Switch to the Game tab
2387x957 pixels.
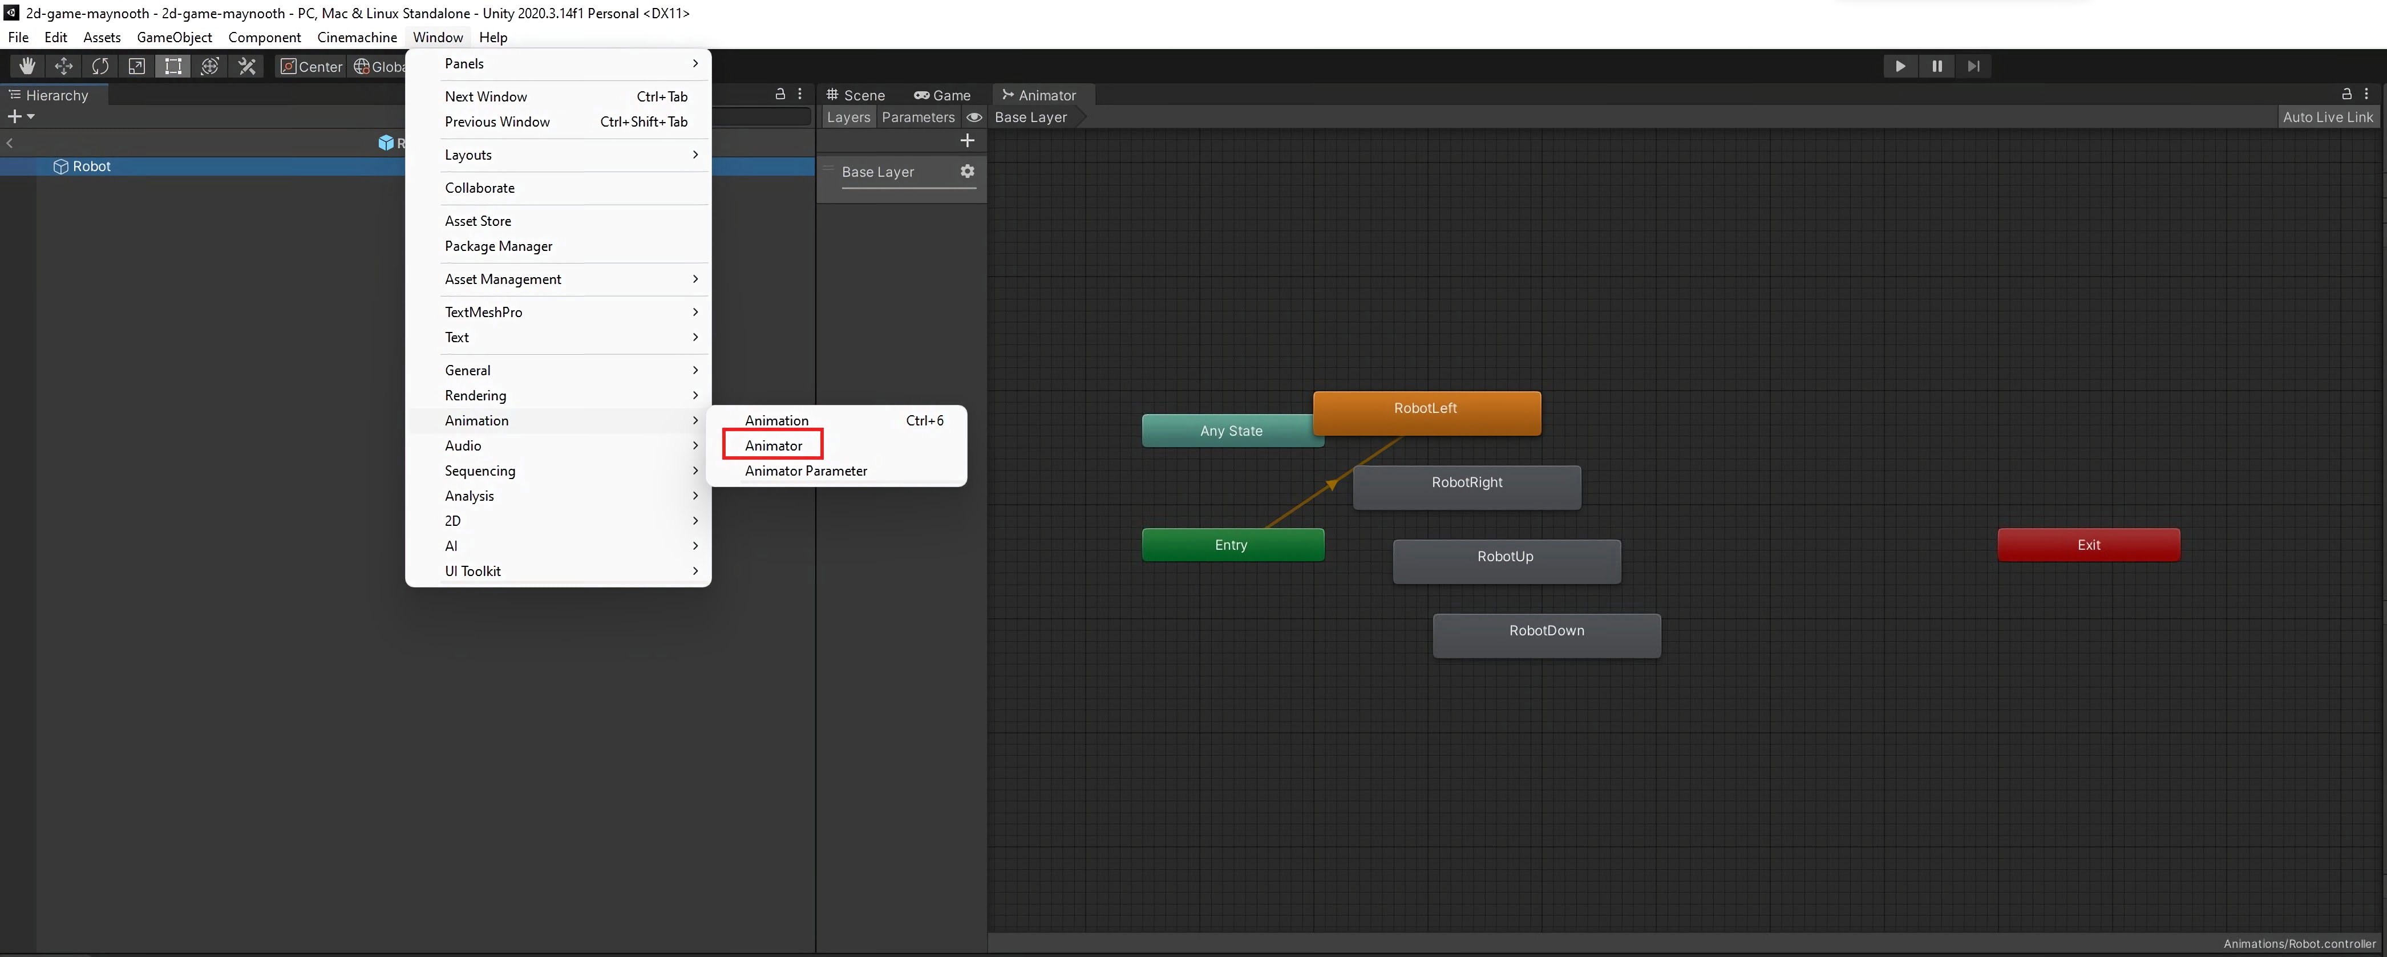[942, 95]
